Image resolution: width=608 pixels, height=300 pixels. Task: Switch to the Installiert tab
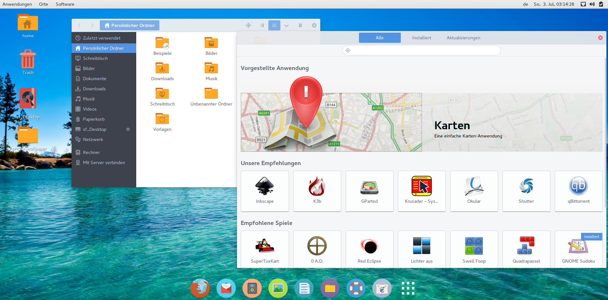pos(421,38)
